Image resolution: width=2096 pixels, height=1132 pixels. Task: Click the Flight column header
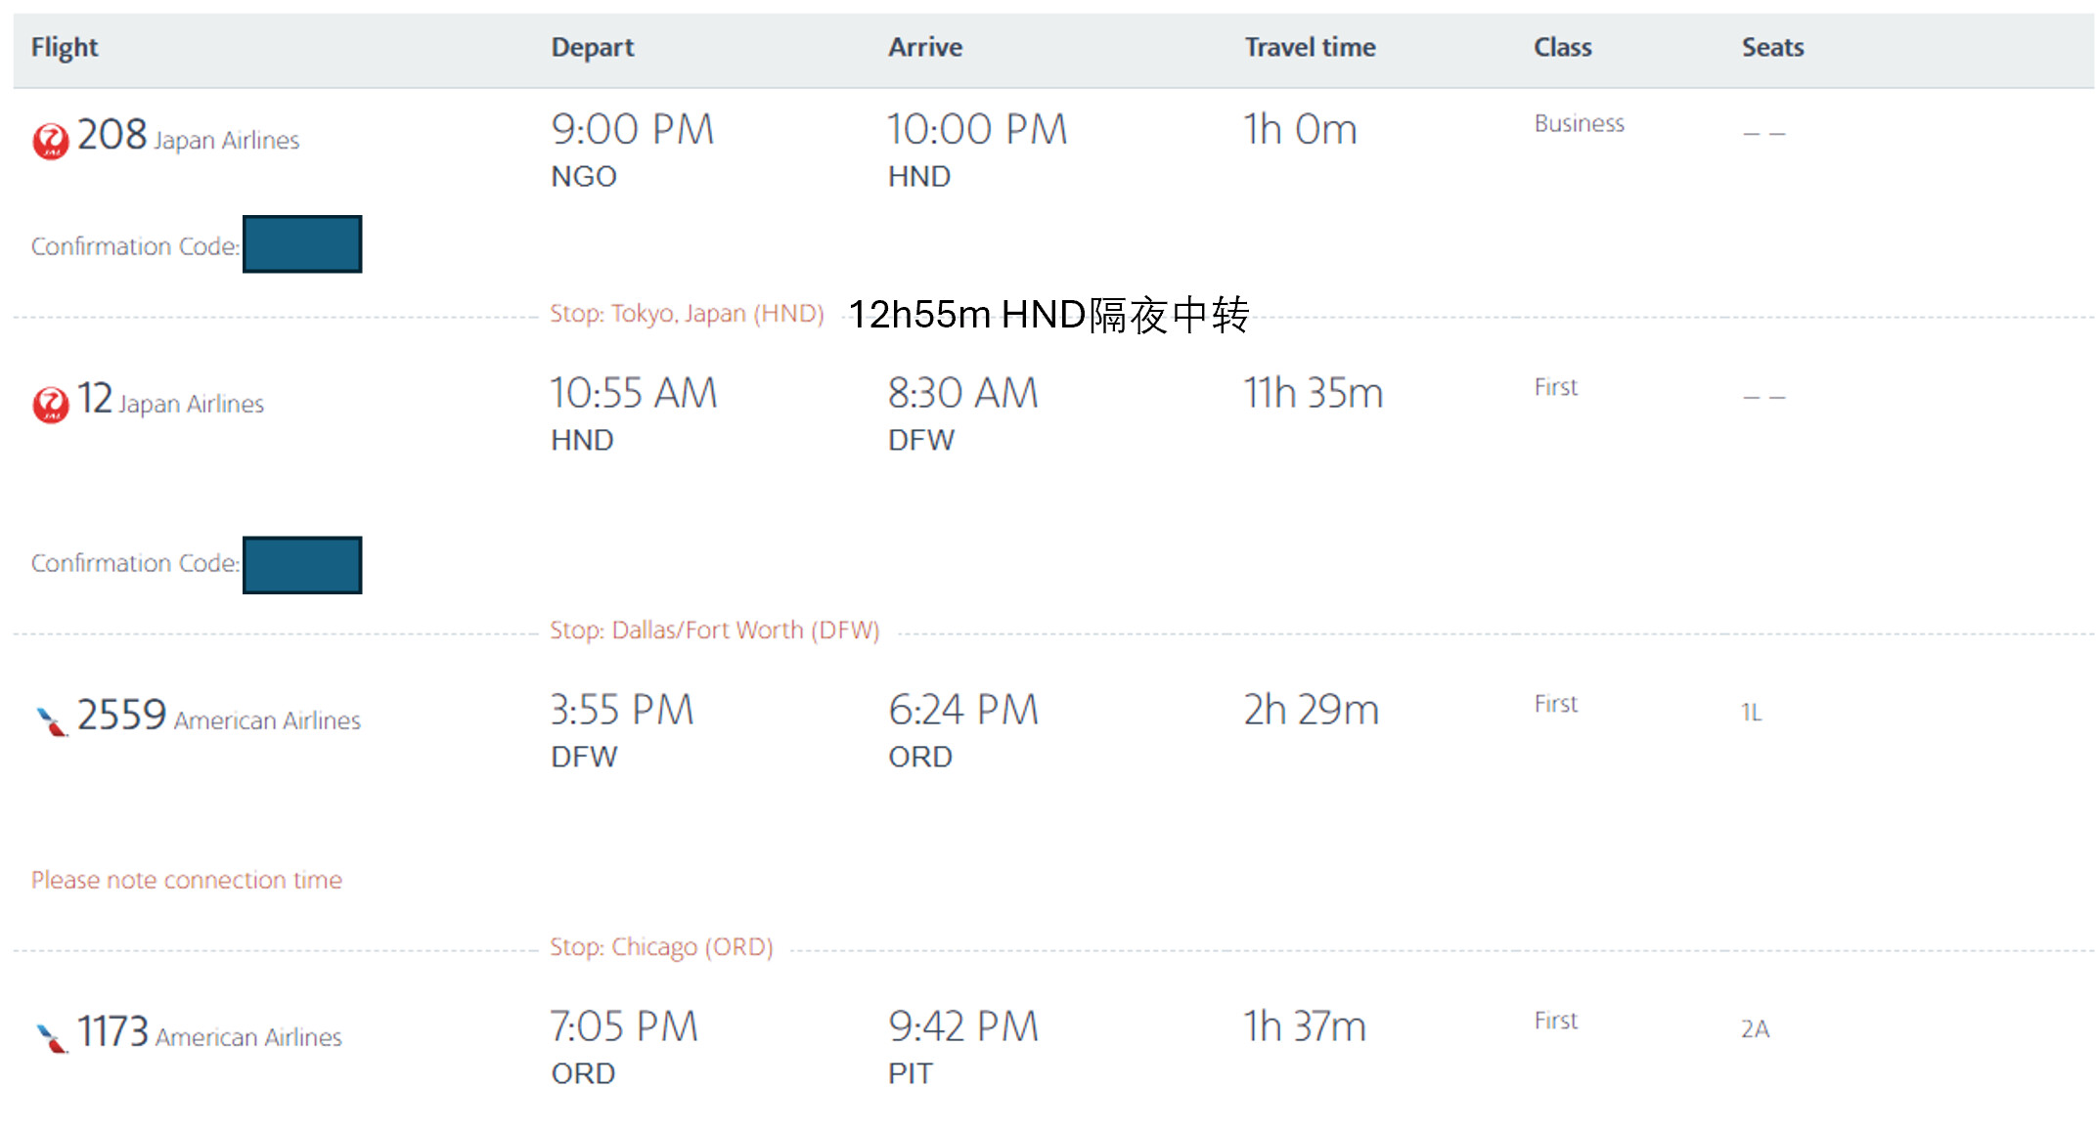tap(65, 47)
